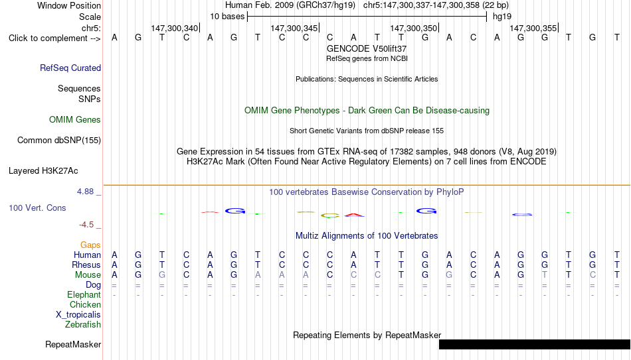
Task: Select the Layered H3K27Ac track label
Action: pos(43,171)
